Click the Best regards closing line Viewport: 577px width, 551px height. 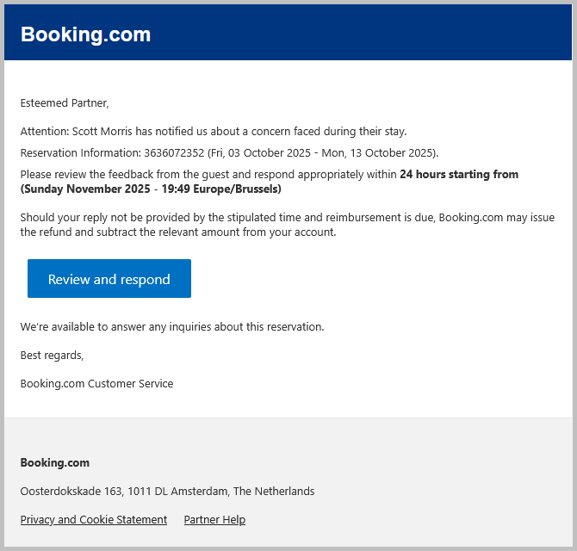pyautogui.click(x=52, y=355)
